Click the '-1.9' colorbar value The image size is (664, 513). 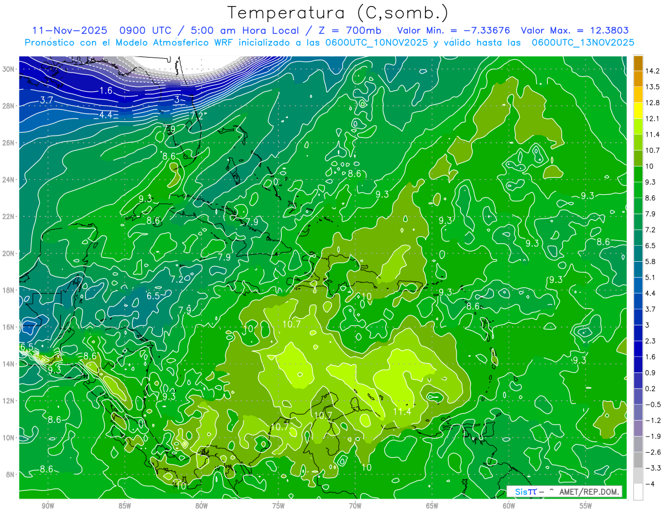click(x=653, y=436)
